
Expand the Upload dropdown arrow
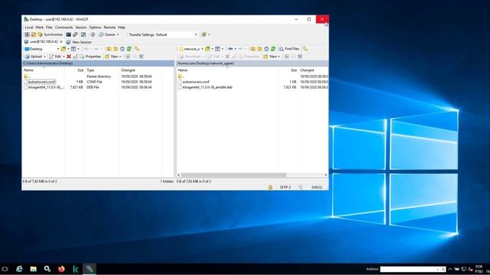(x=44, y=57)
